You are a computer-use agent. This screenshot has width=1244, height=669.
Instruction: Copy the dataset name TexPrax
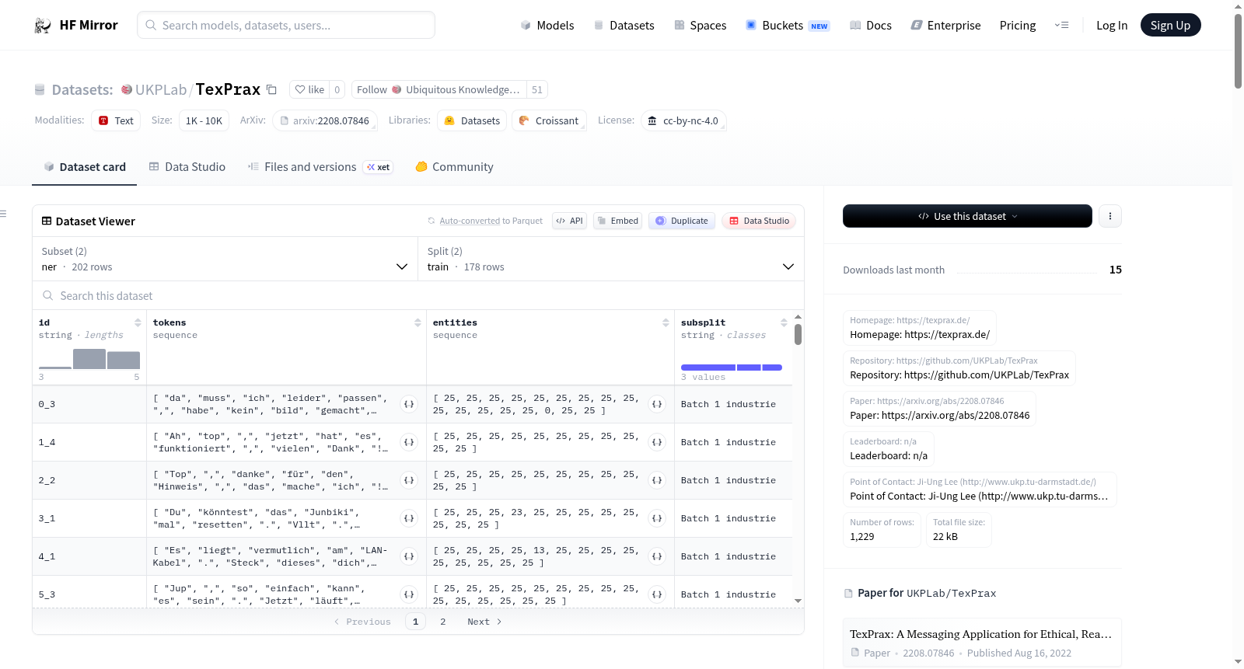coord(271,89)
